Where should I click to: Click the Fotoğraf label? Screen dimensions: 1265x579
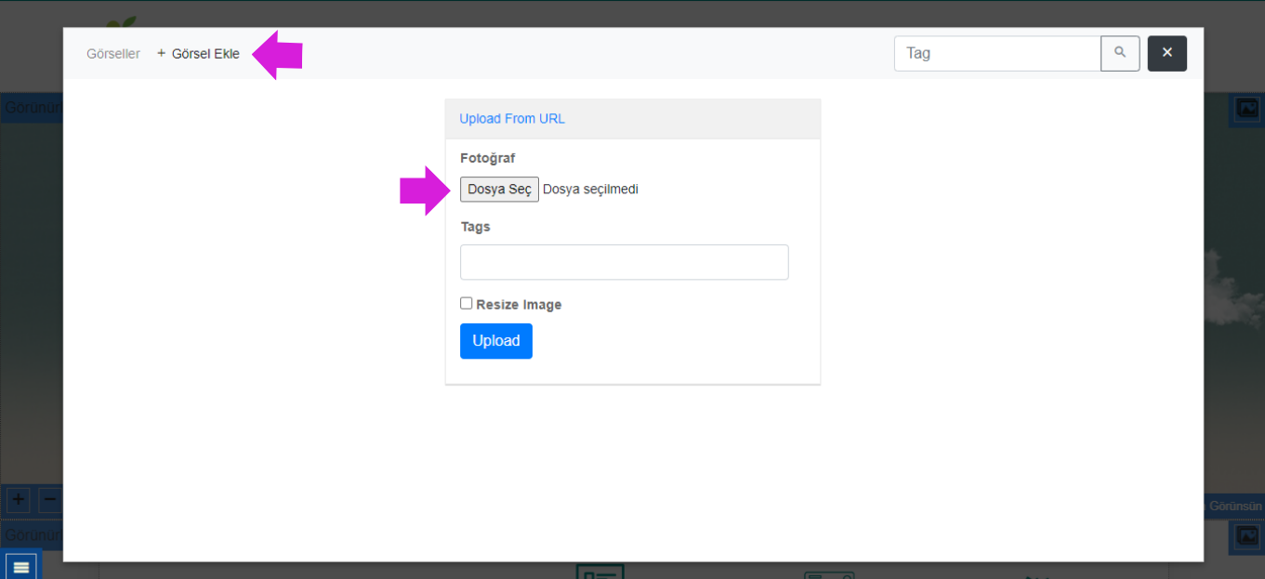coord(488,158)
